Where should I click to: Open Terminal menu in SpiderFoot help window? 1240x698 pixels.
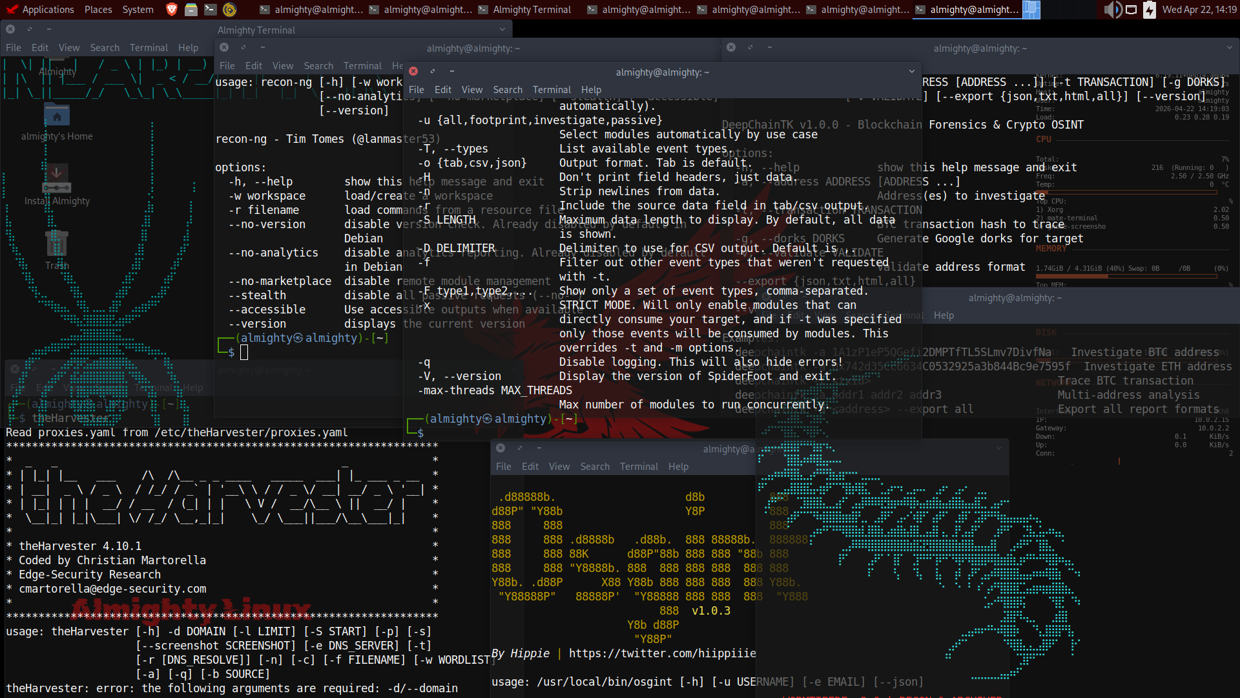coord(551,90)
